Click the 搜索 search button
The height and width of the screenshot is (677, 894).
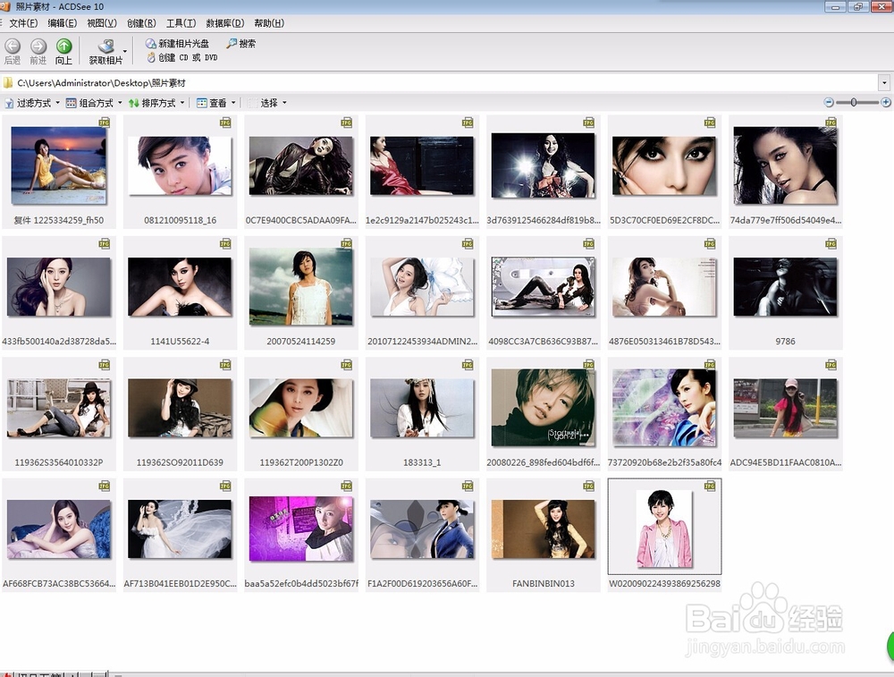point(240,43)
